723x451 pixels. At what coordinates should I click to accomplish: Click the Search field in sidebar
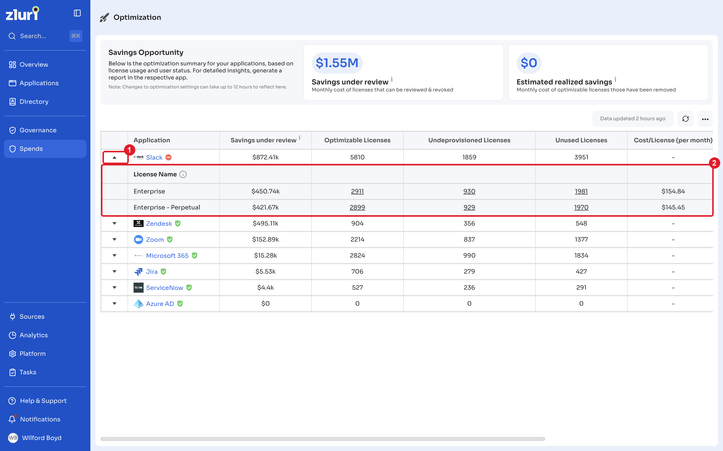click(45, 36)
